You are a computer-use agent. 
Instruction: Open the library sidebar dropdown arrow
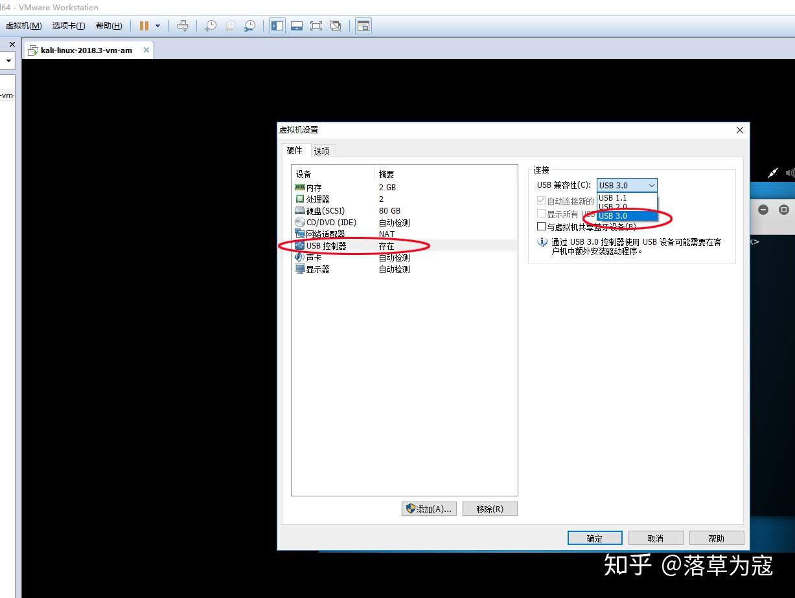click(x=8, y=61)
